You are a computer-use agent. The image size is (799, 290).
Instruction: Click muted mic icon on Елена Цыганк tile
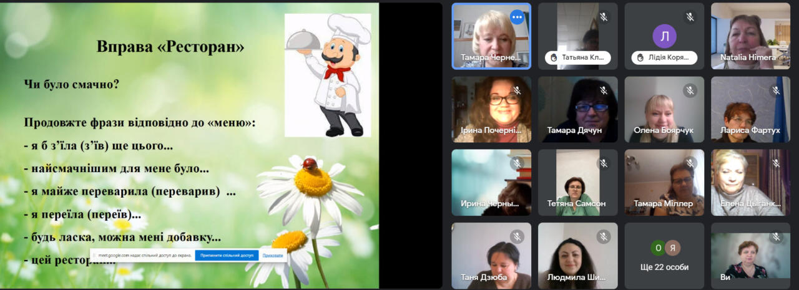[776, 163]
